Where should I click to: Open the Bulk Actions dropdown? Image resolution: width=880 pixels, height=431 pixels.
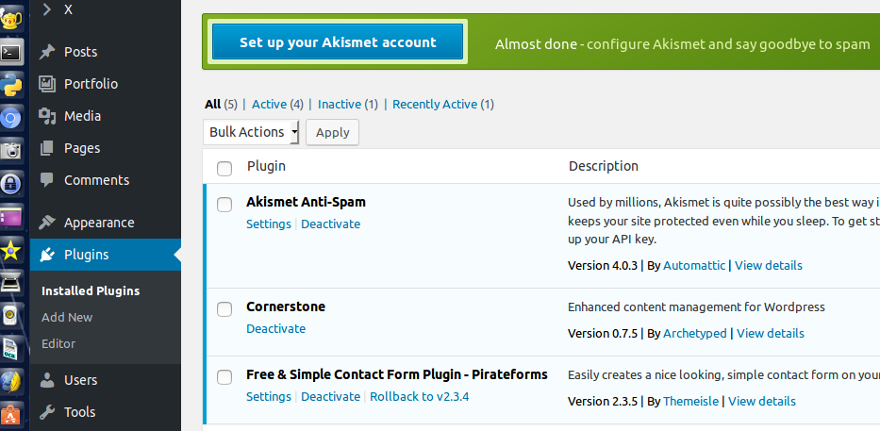coord(251,132)
